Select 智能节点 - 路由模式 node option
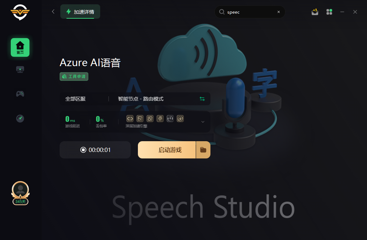367x240 pixels. (x=141, y=99)
